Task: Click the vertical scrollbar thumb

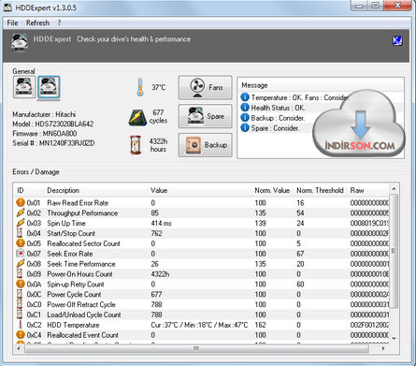Action: pyautogui.click(x=394, y=251)
